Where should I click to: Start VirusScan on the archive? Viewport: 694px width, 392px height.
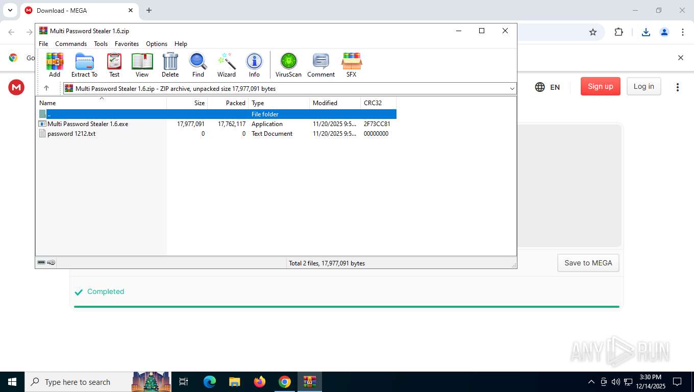click(x=288, y=65)
